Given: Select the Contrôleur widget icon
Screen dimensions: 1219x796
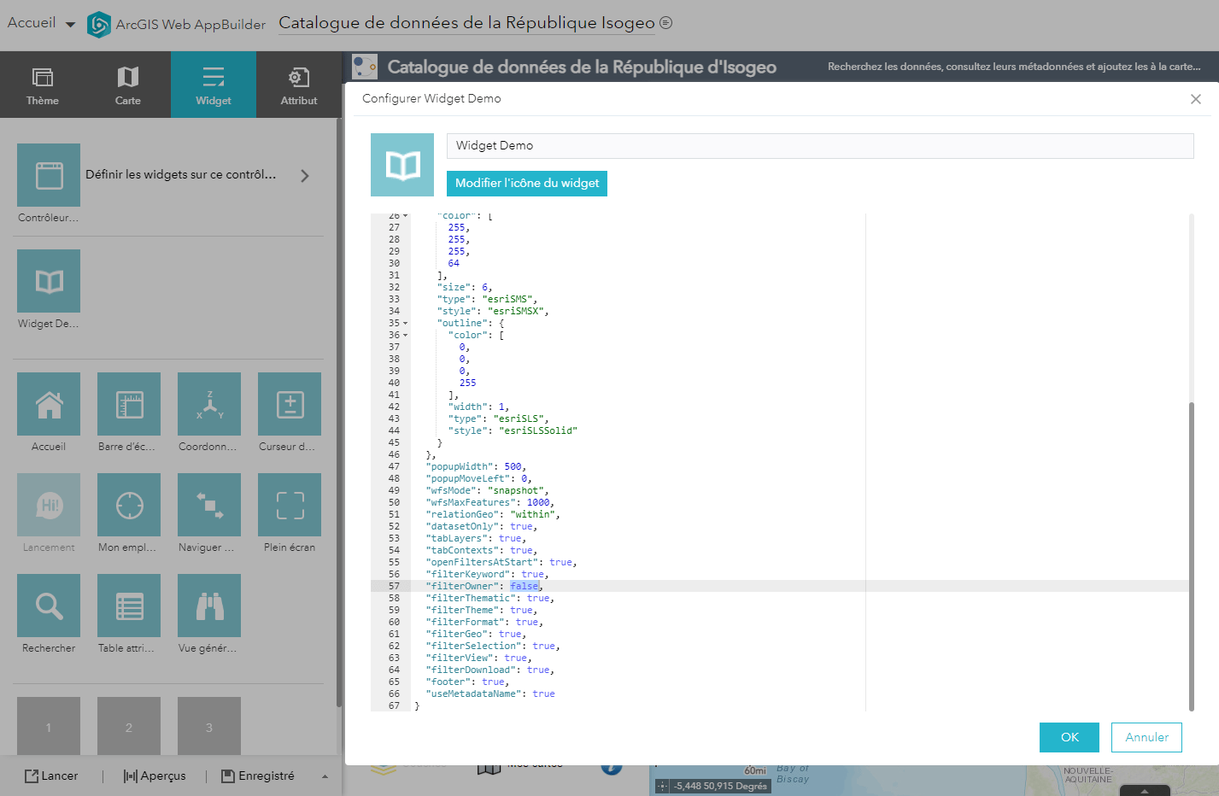Looking at the screenshot, I should pos(49,175).
